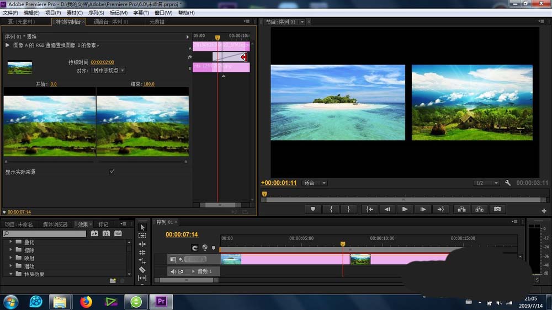Open the 序列(S) menu
This screenshot has width=552, height=310.
tap(96, 13)
